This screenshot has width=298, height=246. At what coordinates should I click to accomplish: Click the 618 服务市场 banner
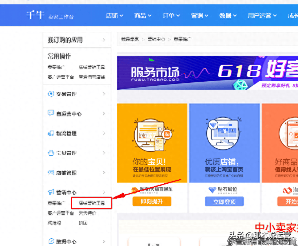(x=207, y=72)
